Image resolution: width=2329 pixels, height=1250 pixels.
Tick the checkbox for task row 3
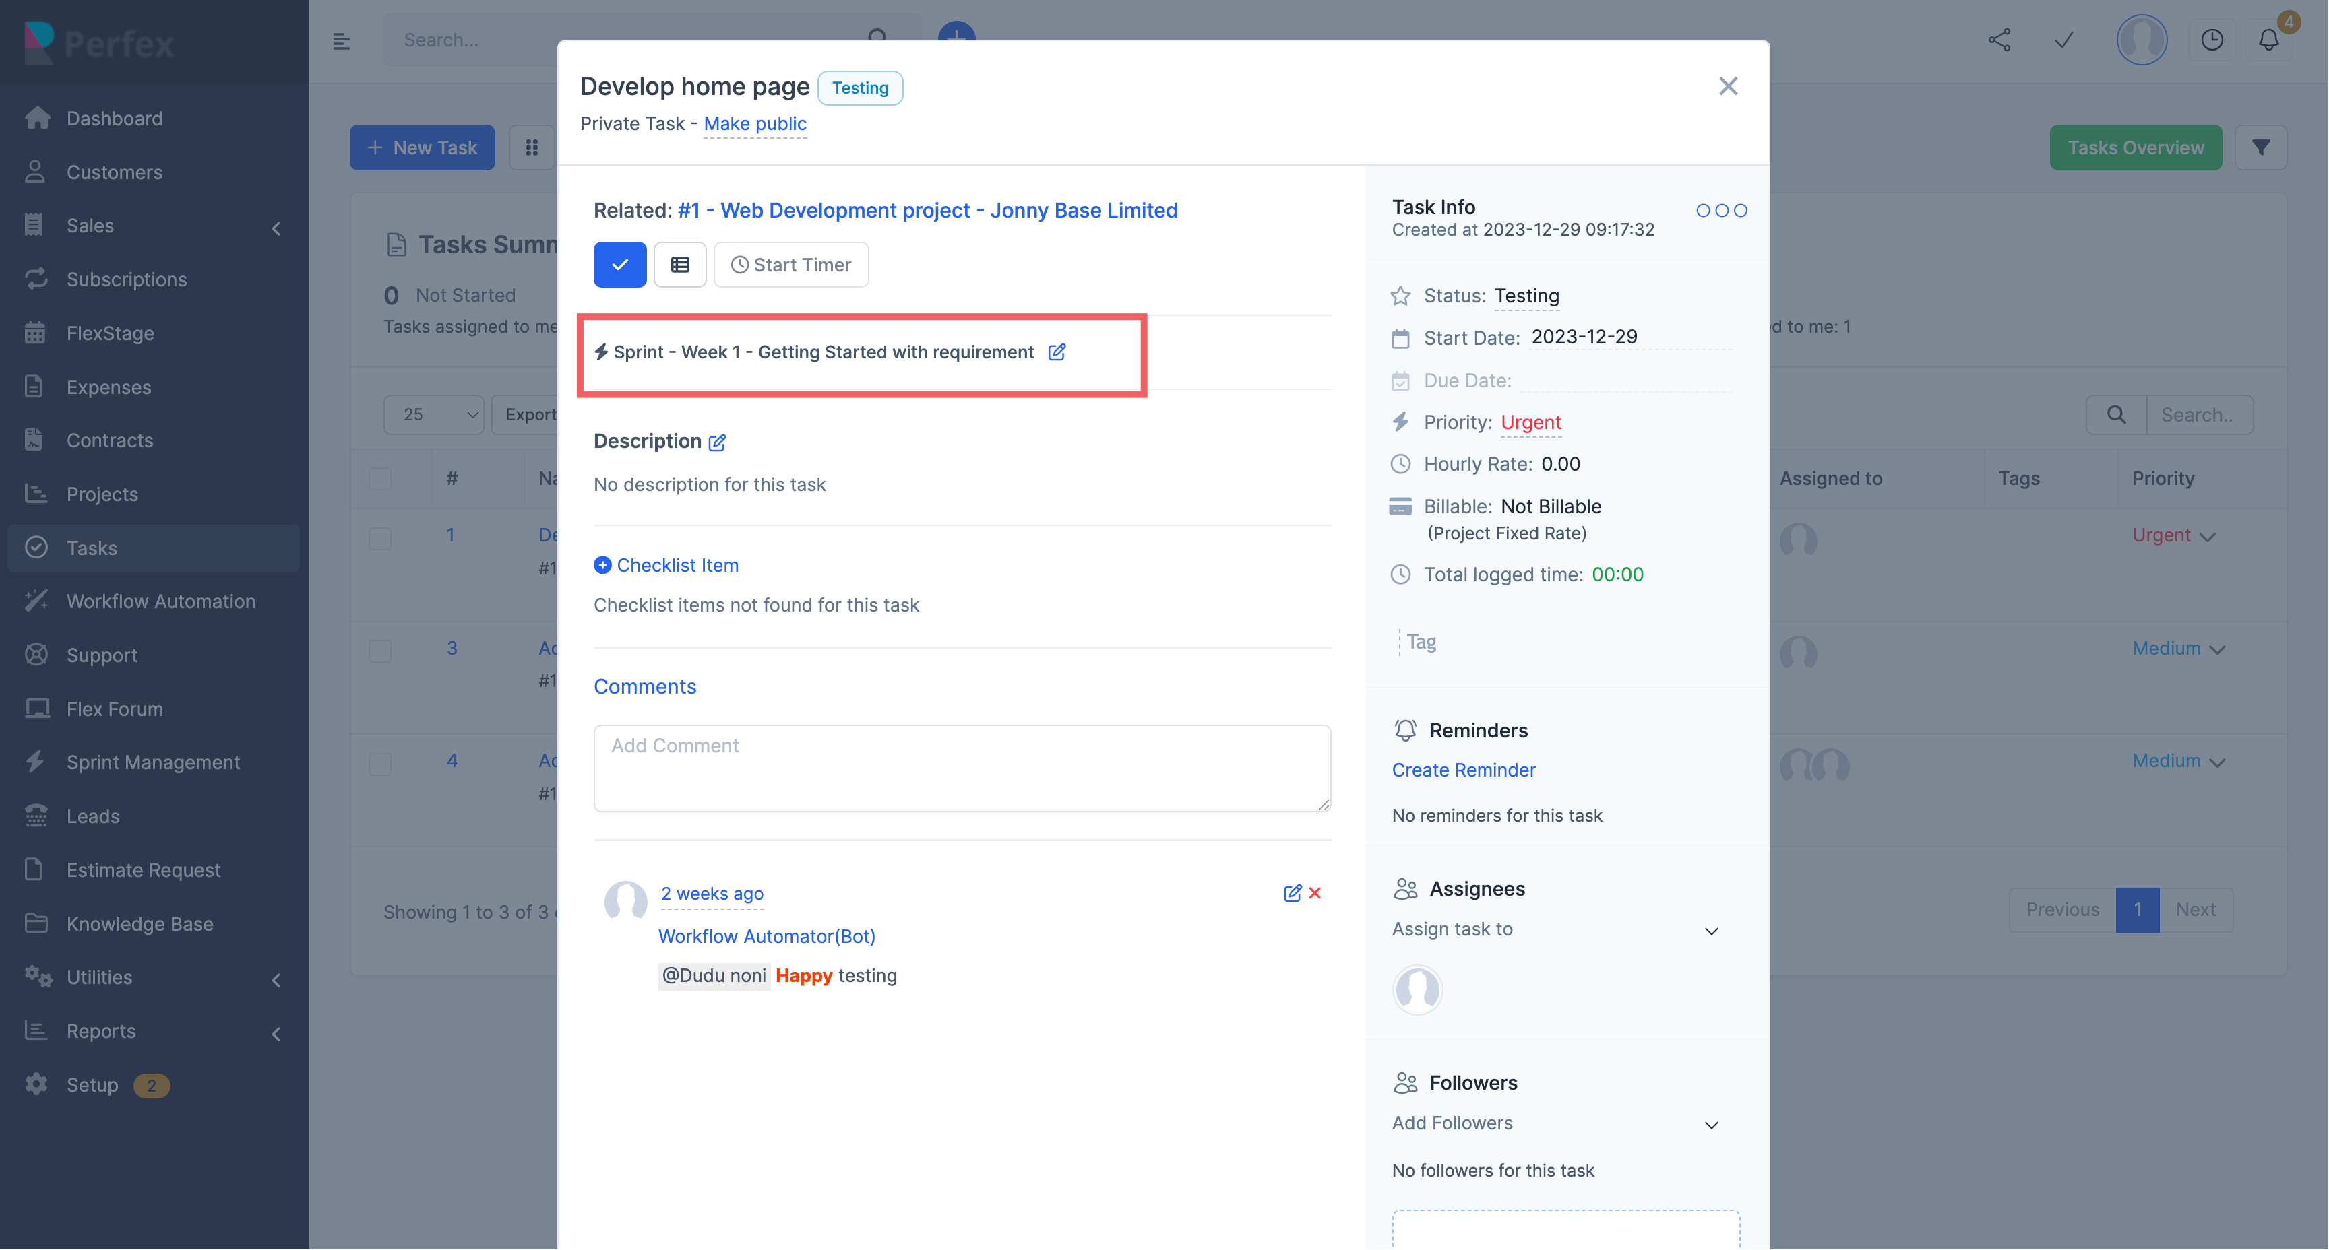click(379, 651)
